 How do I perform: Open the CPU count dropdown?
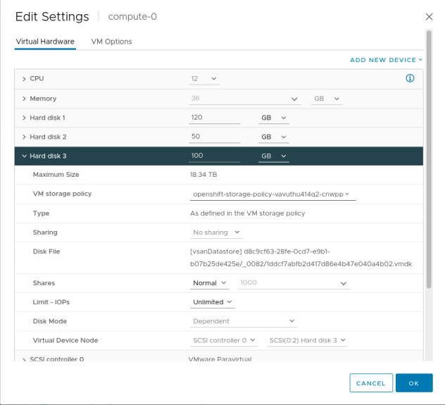point(204,79)
